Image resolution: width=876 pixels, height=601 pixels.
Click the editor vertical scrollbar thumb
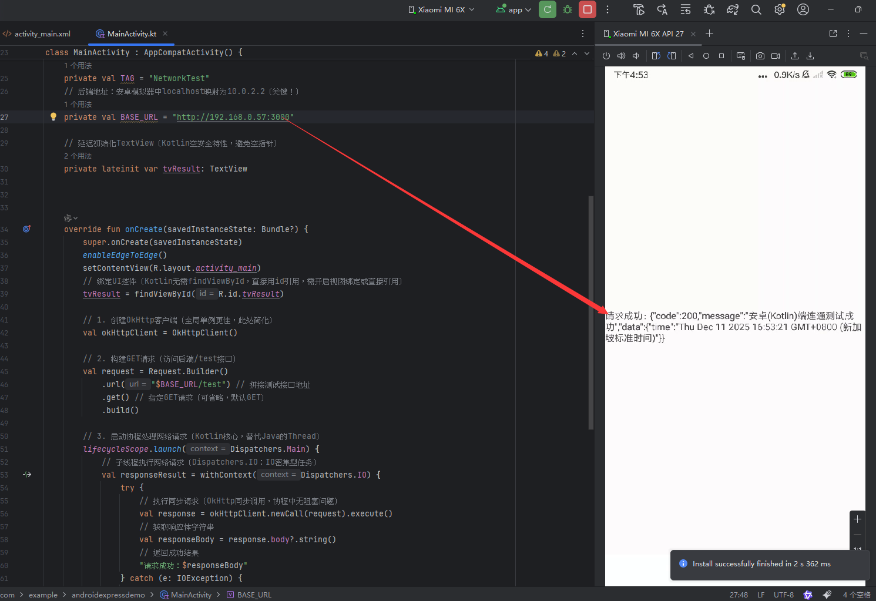point(591,313)
